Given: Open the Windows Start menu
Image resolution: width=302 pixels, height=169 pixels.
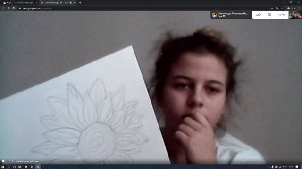Looking at the screenshot, I should (x=3, y=167).
